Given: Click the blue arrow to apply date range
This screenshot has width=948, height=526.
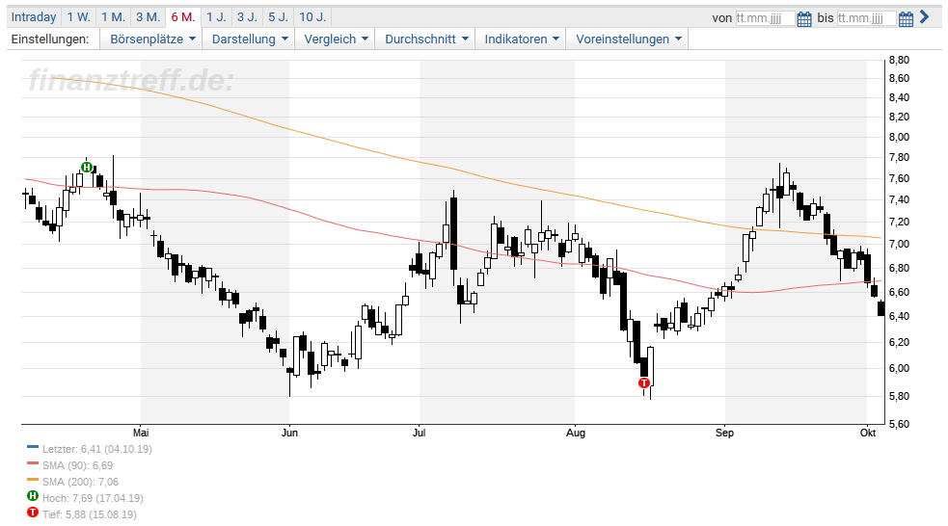Looking at the screenshot, I should [x=924, y=17].
